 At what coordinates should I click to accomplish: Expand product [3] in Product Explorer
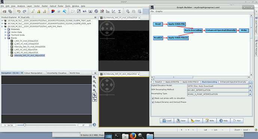[2, 21]
